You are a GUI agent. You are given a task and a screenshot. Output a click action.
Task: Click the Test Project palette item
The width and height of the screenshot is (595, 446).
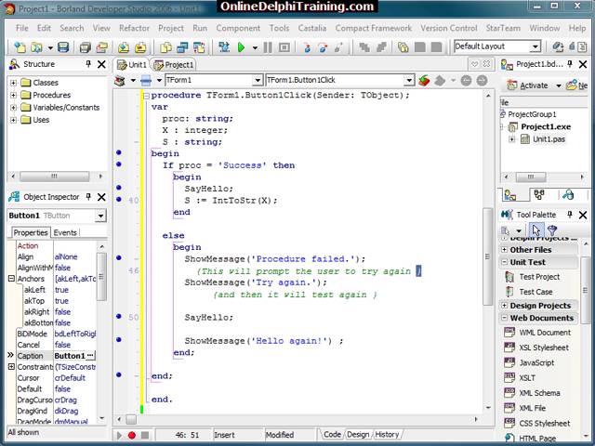tap(539, 277)
